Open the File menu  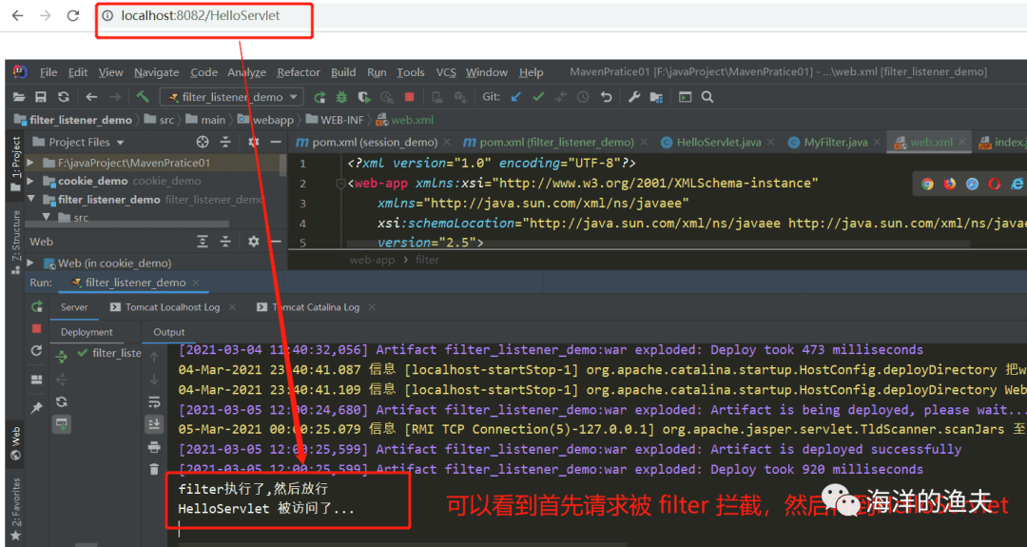coord(48,72)
